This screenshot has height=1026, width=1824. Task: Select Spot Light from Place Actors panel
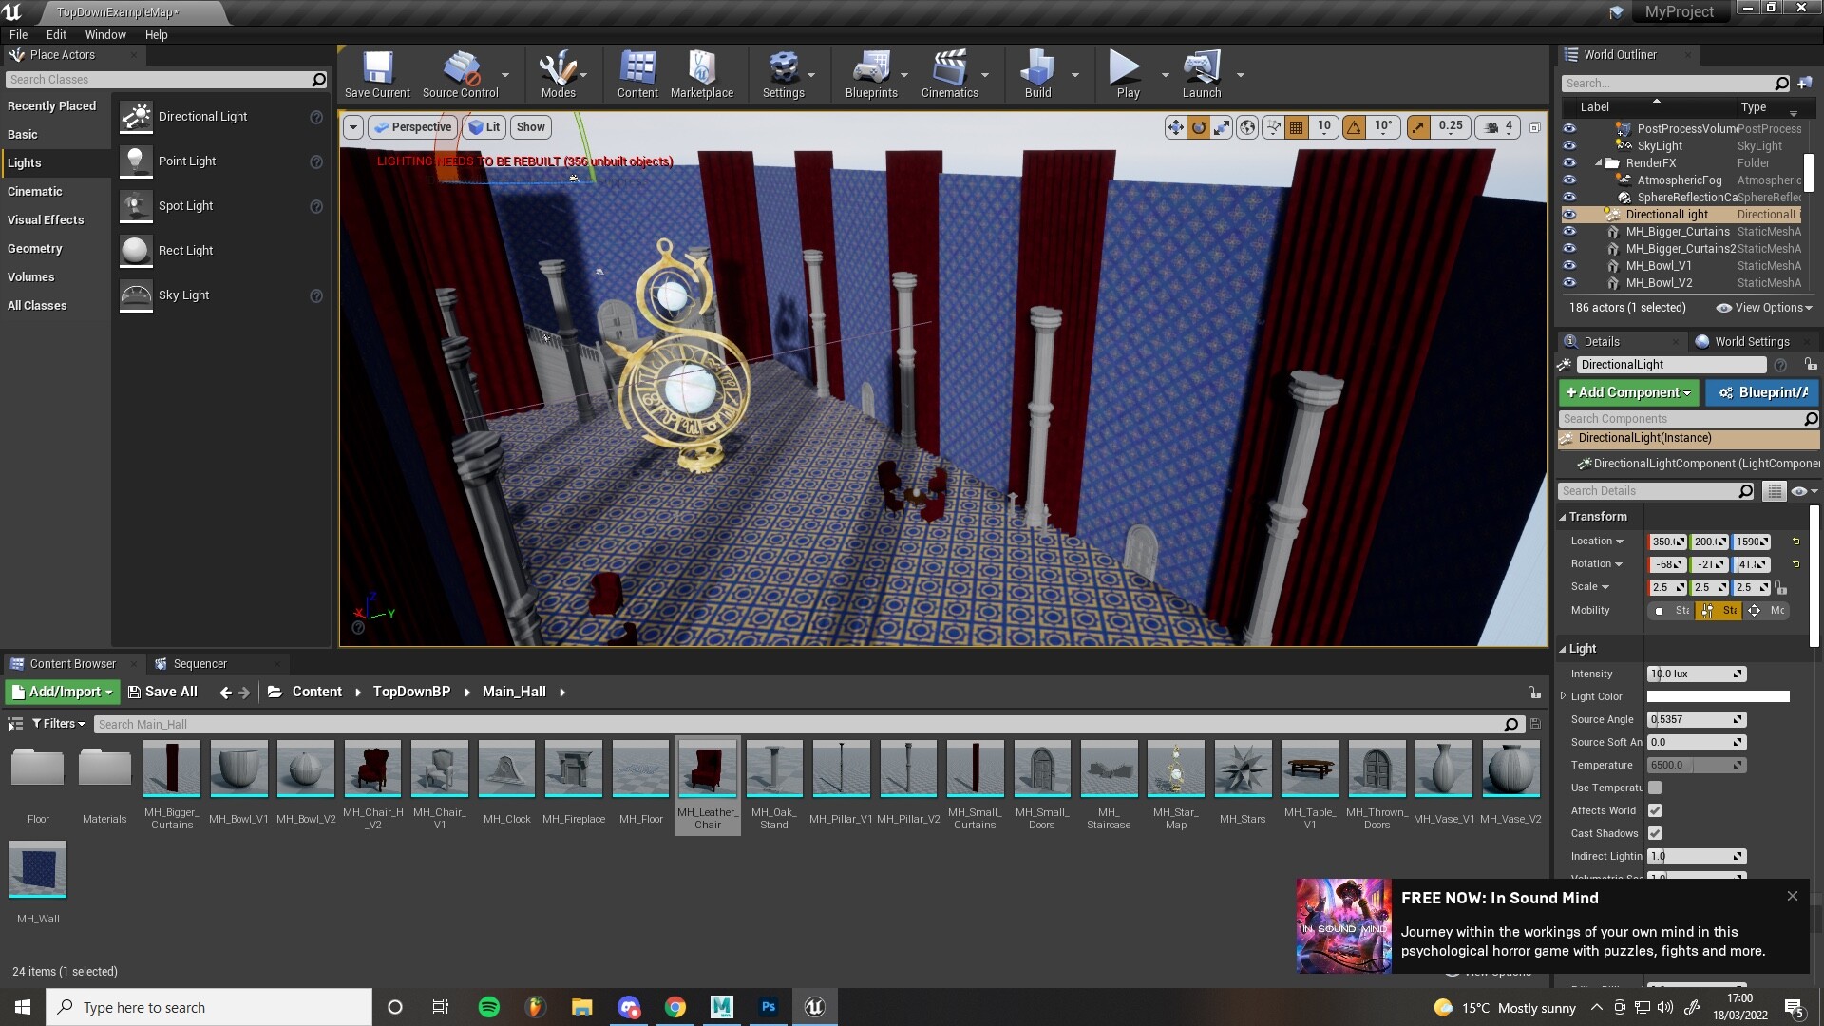185,205
